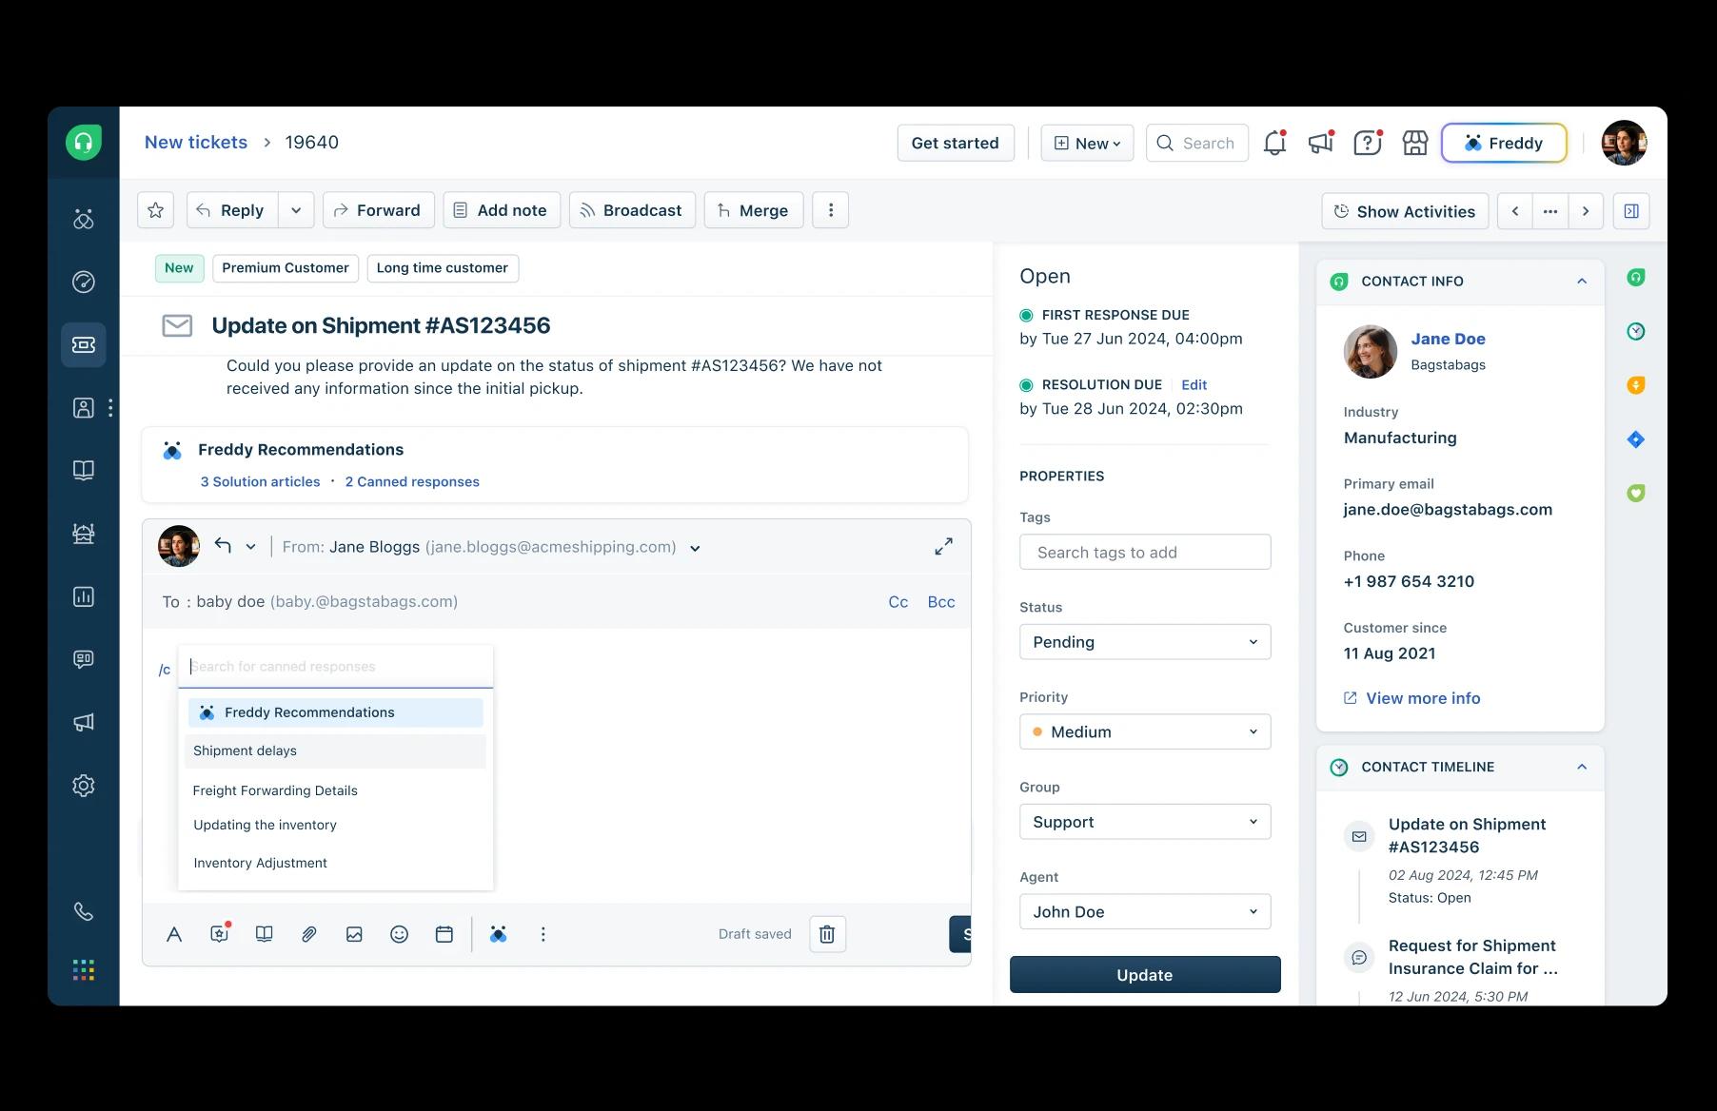The width and height of the screenshot is (1717, 1111).
Task: Open the megaphone campaigns sidebar icon
Action: coord(84,722)
